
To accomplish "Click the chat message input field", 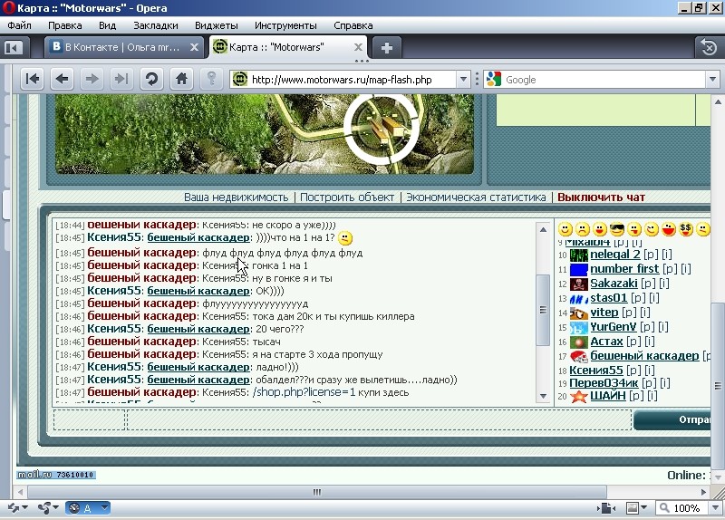I will point(379,419).
